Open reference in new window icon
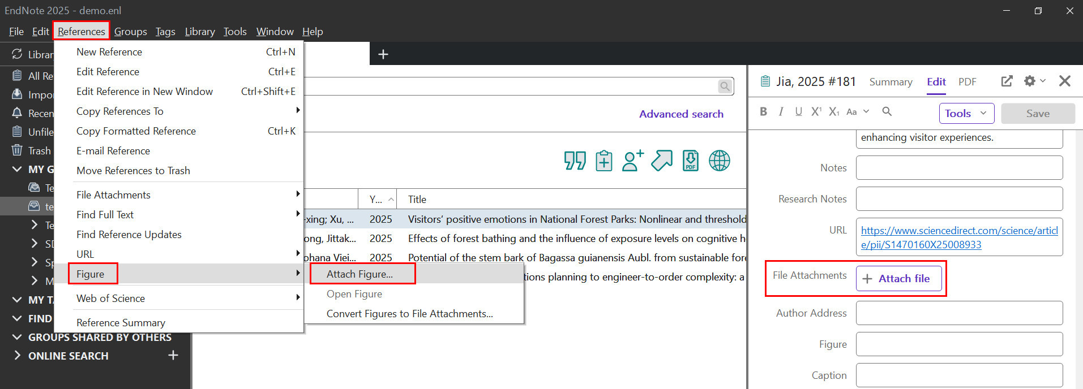The height and width of the screenshot is (389, 1083). (x=1007, y=81)
